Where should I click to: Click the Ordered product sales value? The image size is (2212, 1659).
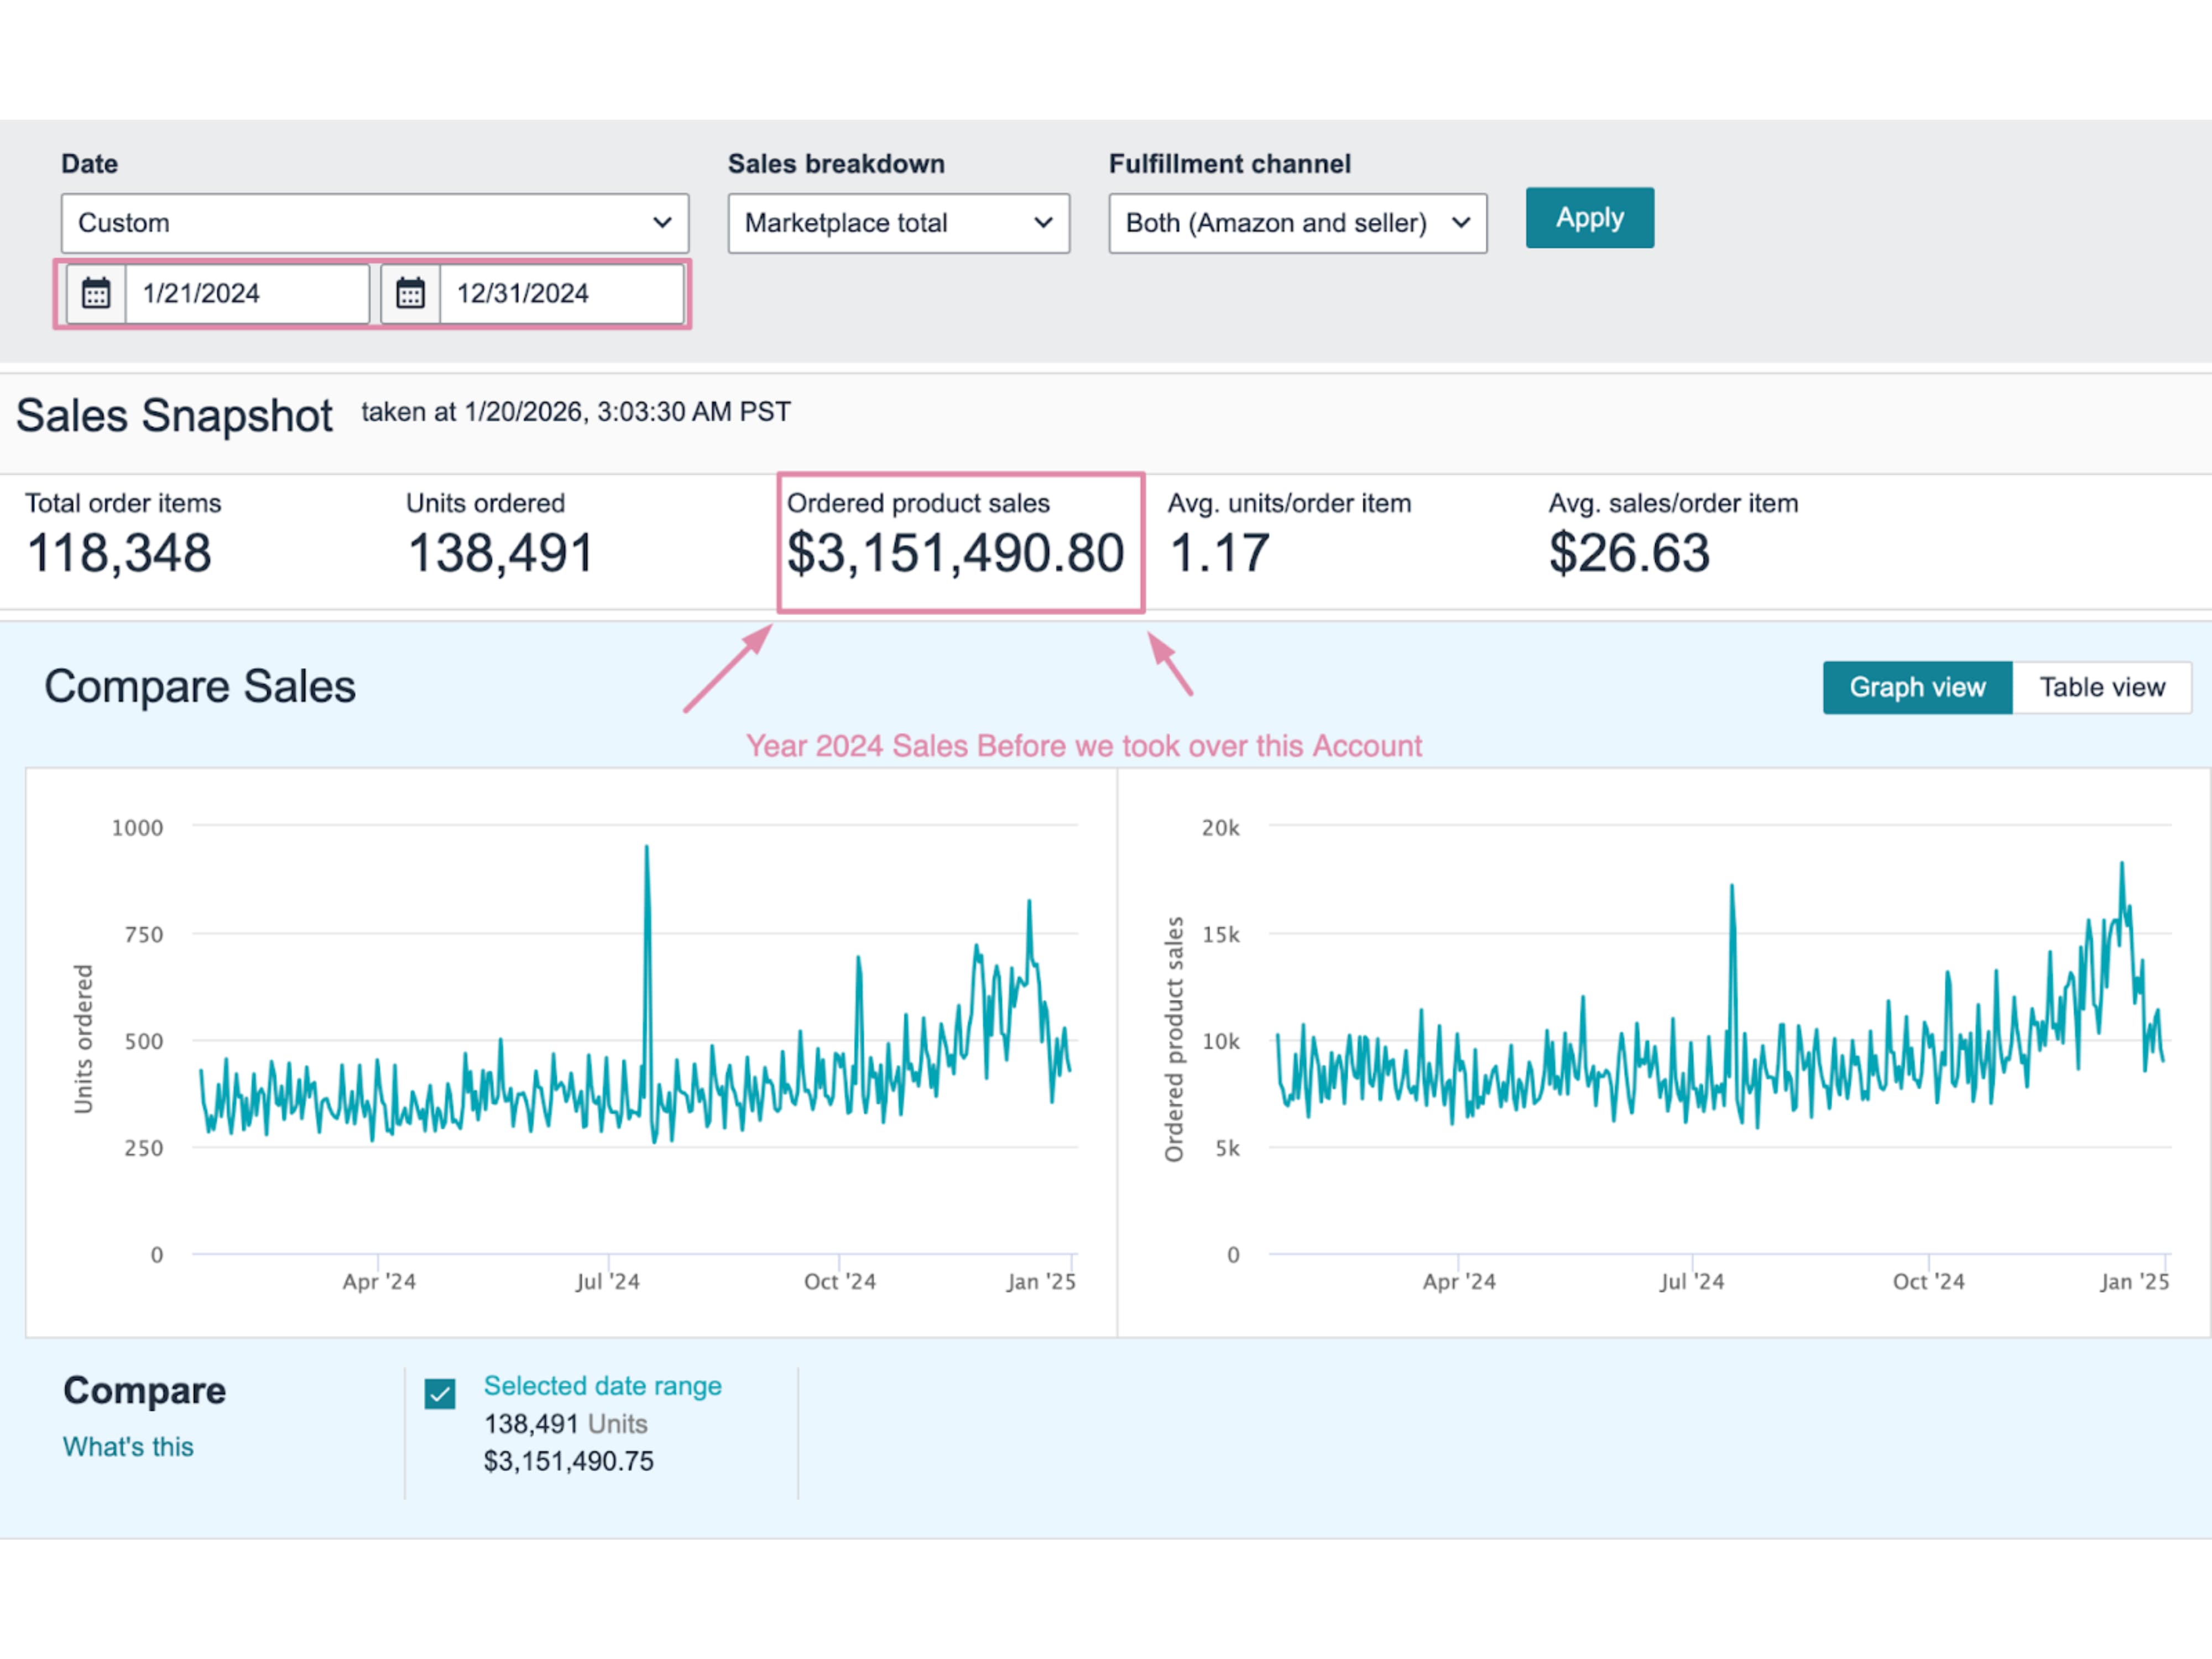955,554
